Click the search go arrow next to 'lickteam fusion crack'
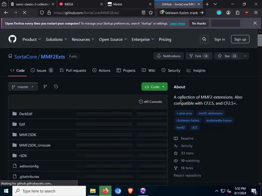This screenshot has width=262, height=196. click(202, 13)
